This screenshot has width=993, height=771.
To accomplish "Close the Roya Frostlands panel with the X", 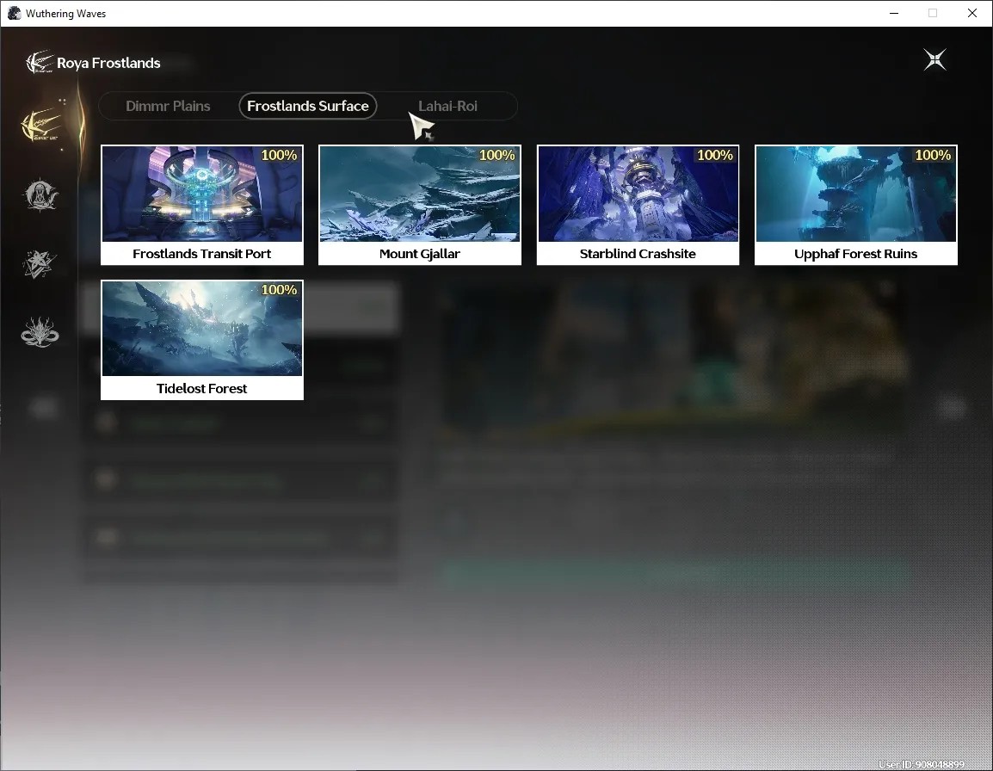I will tap(934, 59).
